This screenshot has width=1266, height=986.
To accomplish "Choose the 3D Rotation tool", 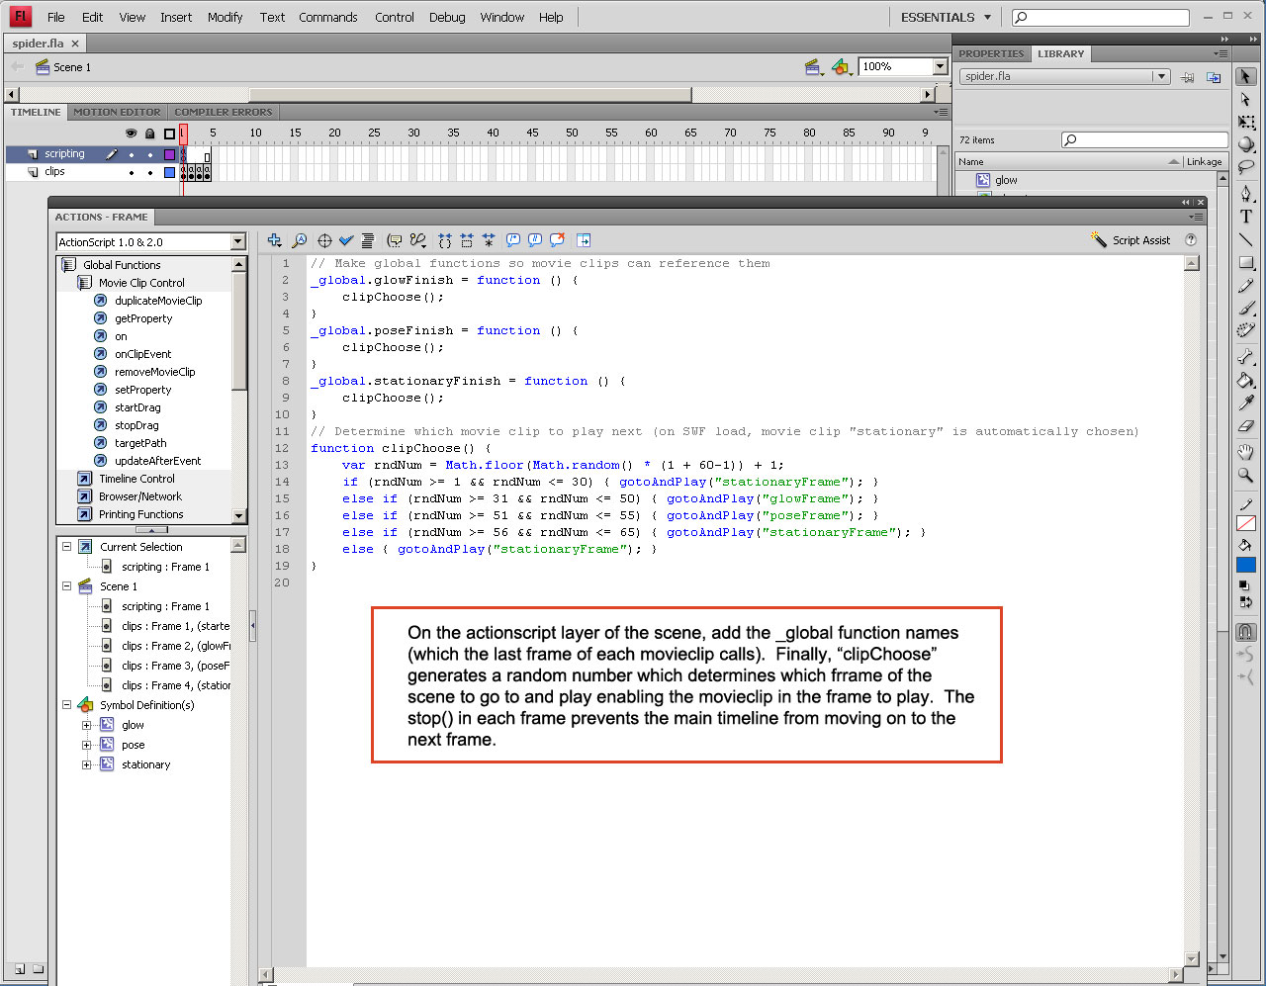I will [1245, 144].
